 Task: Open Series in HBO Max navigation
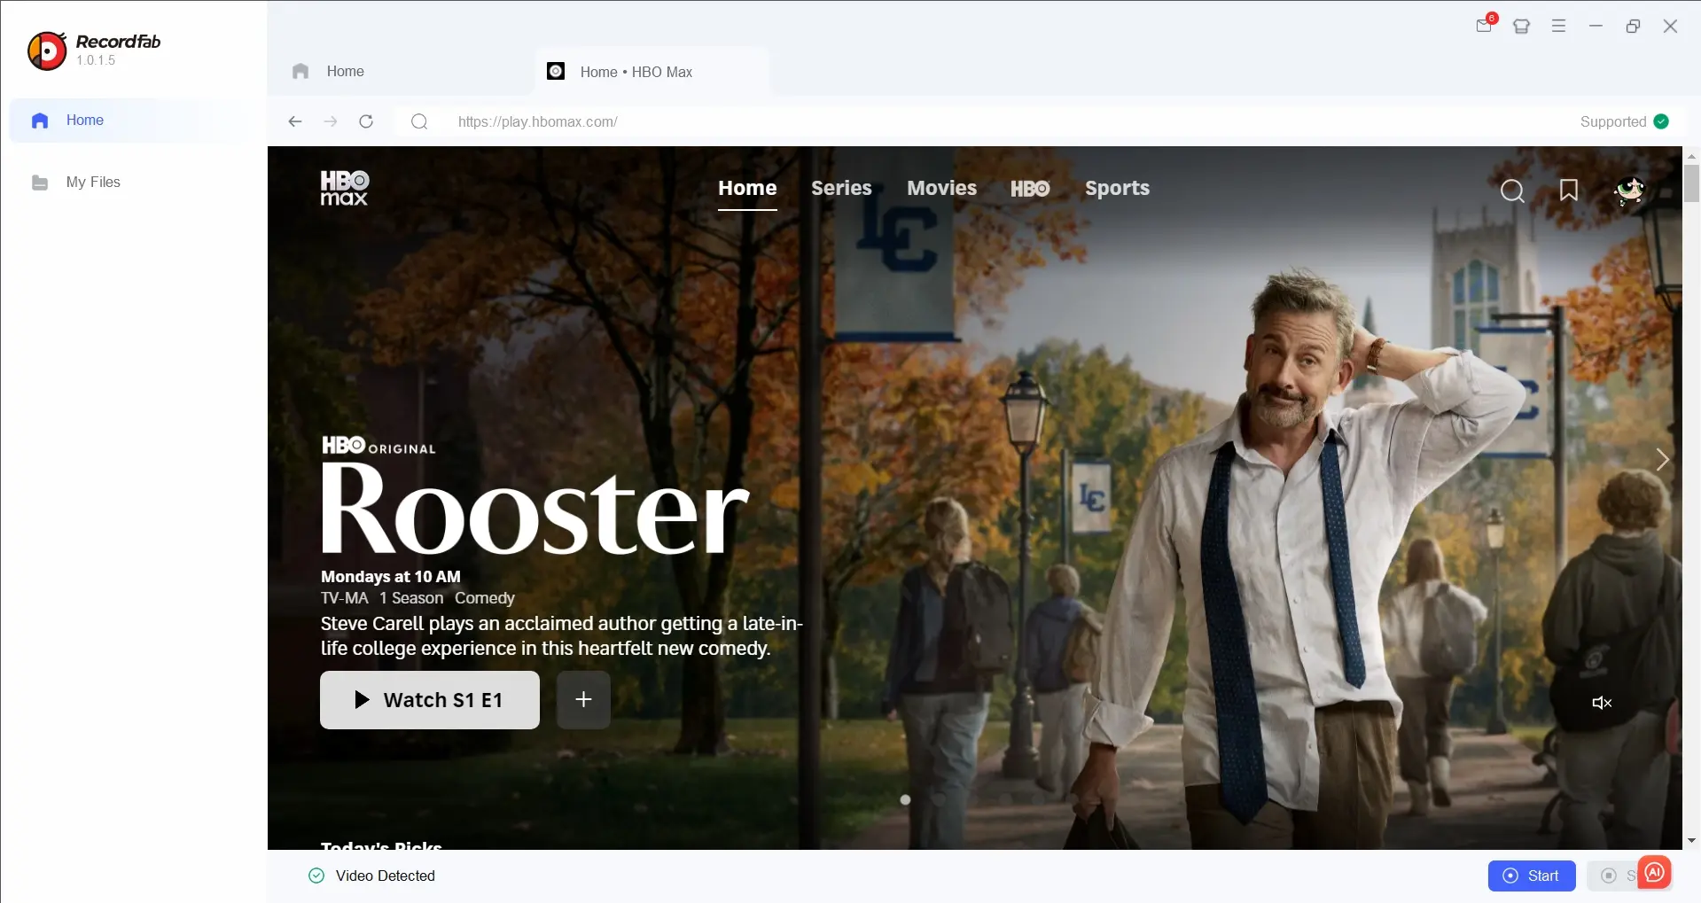[x=841, y=188]
